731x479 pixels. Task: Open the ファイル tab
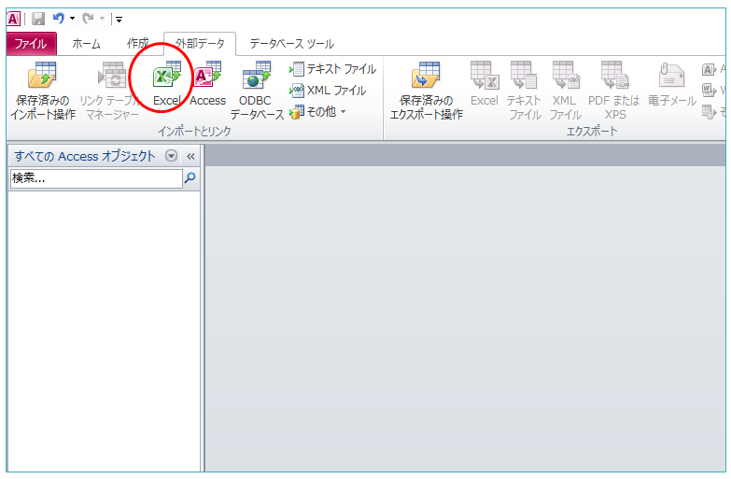pyautogui.click(x=31, y=44)
